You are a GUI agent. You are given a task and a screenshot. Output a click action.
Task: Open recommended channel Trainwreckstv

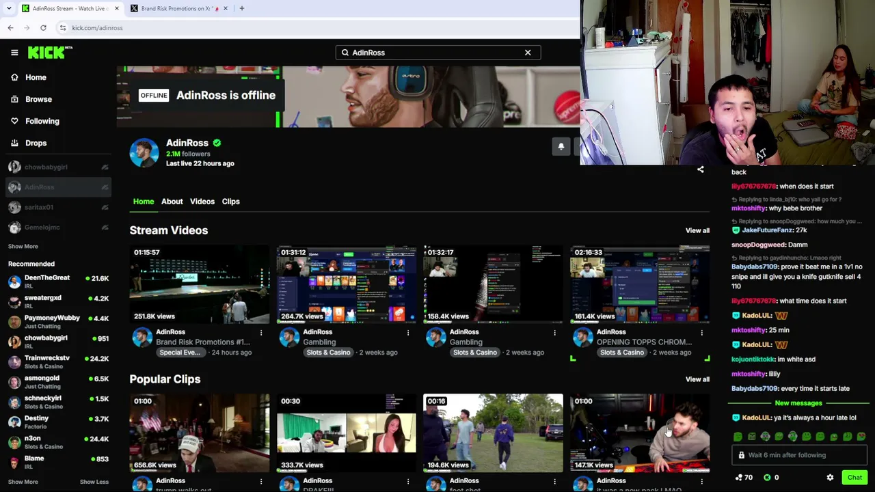[58, 361]
